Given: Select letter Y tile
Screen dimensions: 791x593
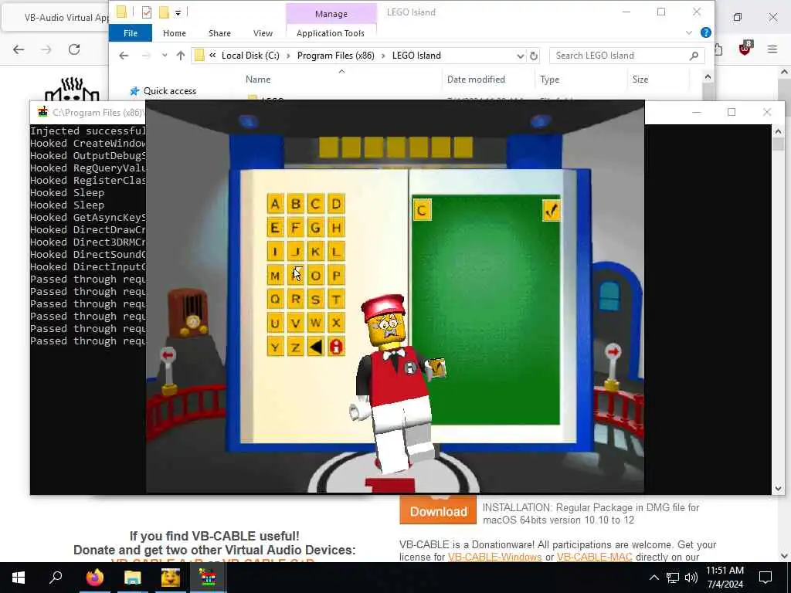Looking at the screenshot, I should (276, 347).
